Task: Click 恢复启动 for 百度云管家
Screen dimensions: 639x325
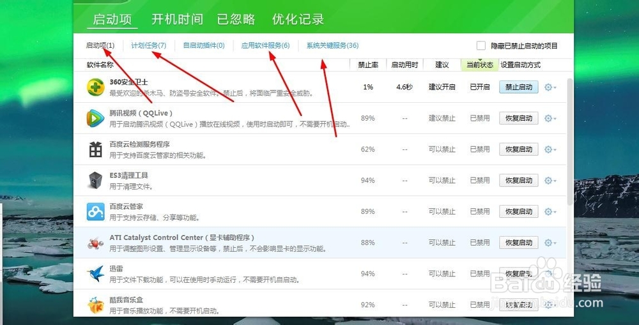Action: pyautogui.click(x=519, y=211)
